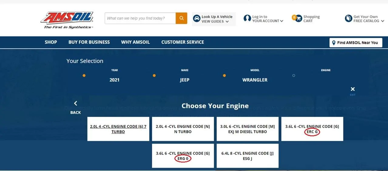Open the SHOP menu
The image size is (388, 171).
pyautogui.click(x=51, y=42)
